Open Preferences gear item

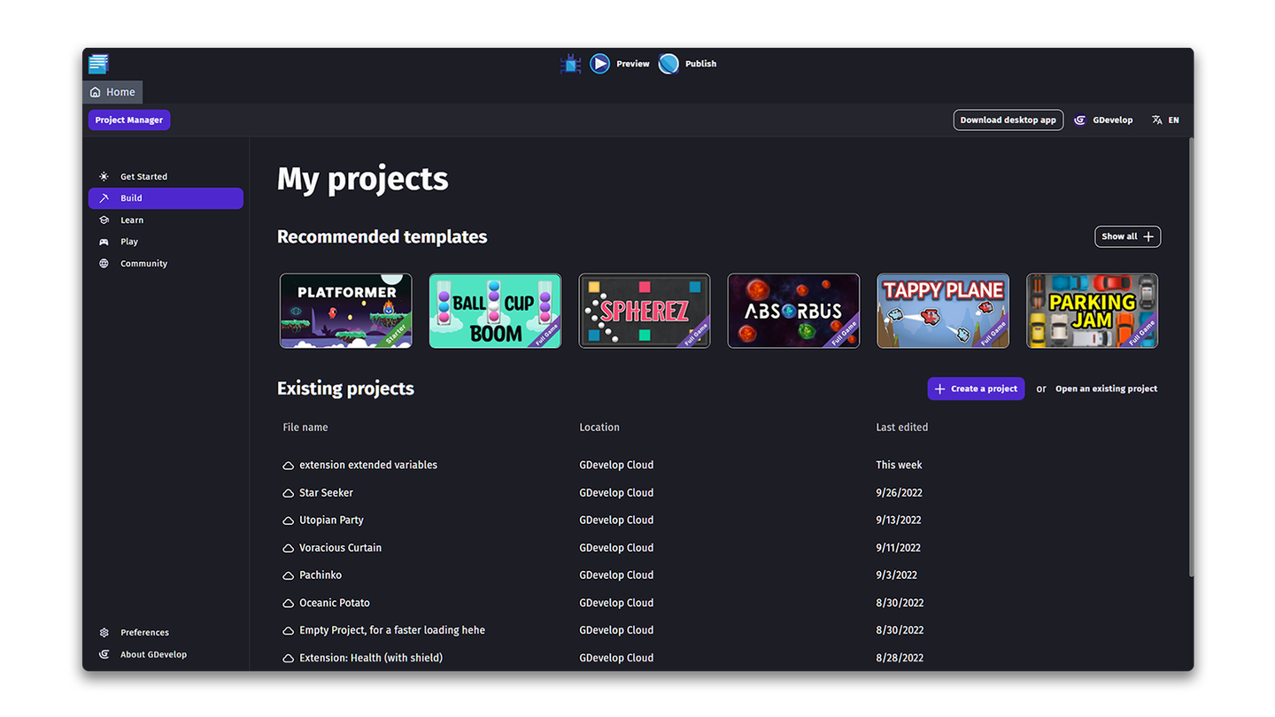[x=166, y=632]
